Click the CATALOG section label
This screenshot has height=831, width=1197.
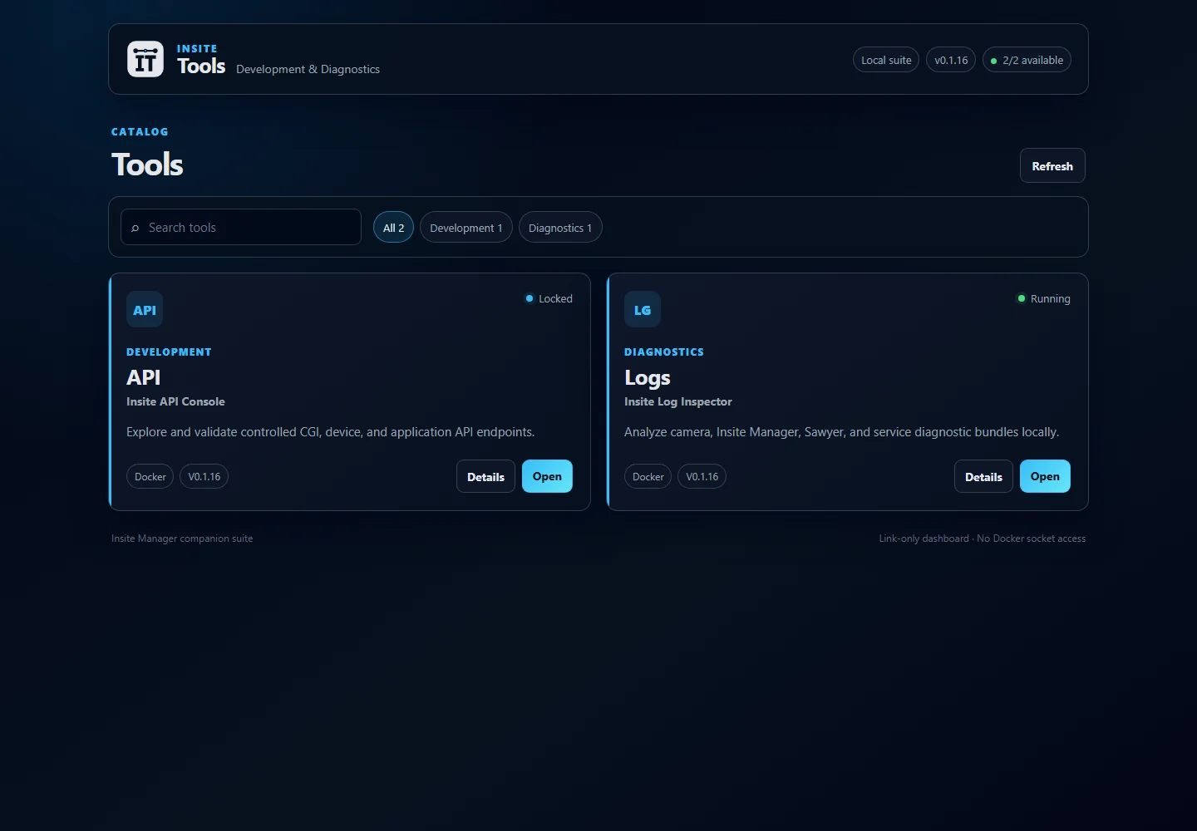pos(140,131)
